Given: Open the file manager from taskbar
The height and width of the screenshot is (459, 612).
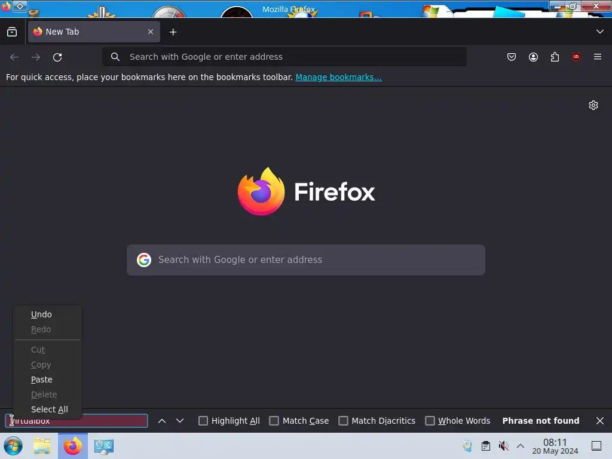Looking at the screenshot, I should pyautogui.click(x=42, y=446).
